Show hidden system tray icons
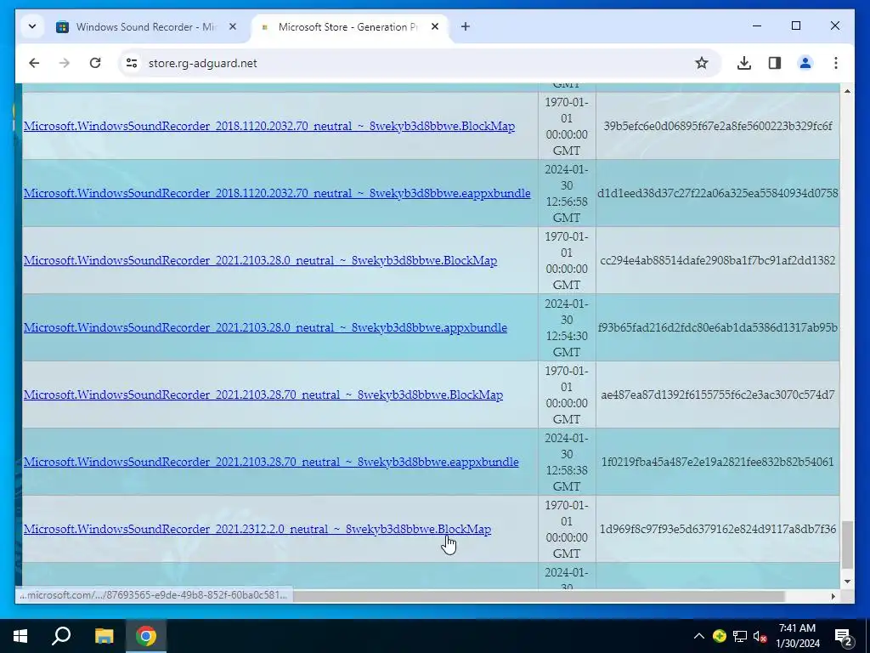This screenshot has height=653, width=870. coord(699,636)
